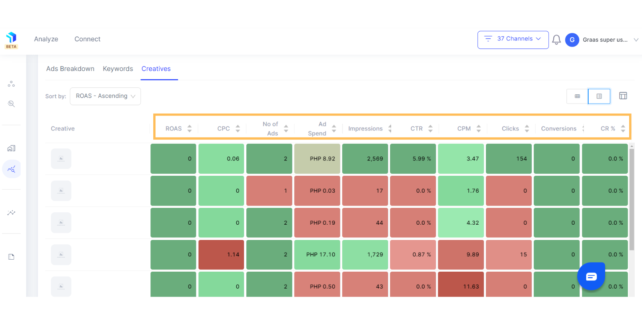Expand the 37 Channels dropdown

click(513, 40)
